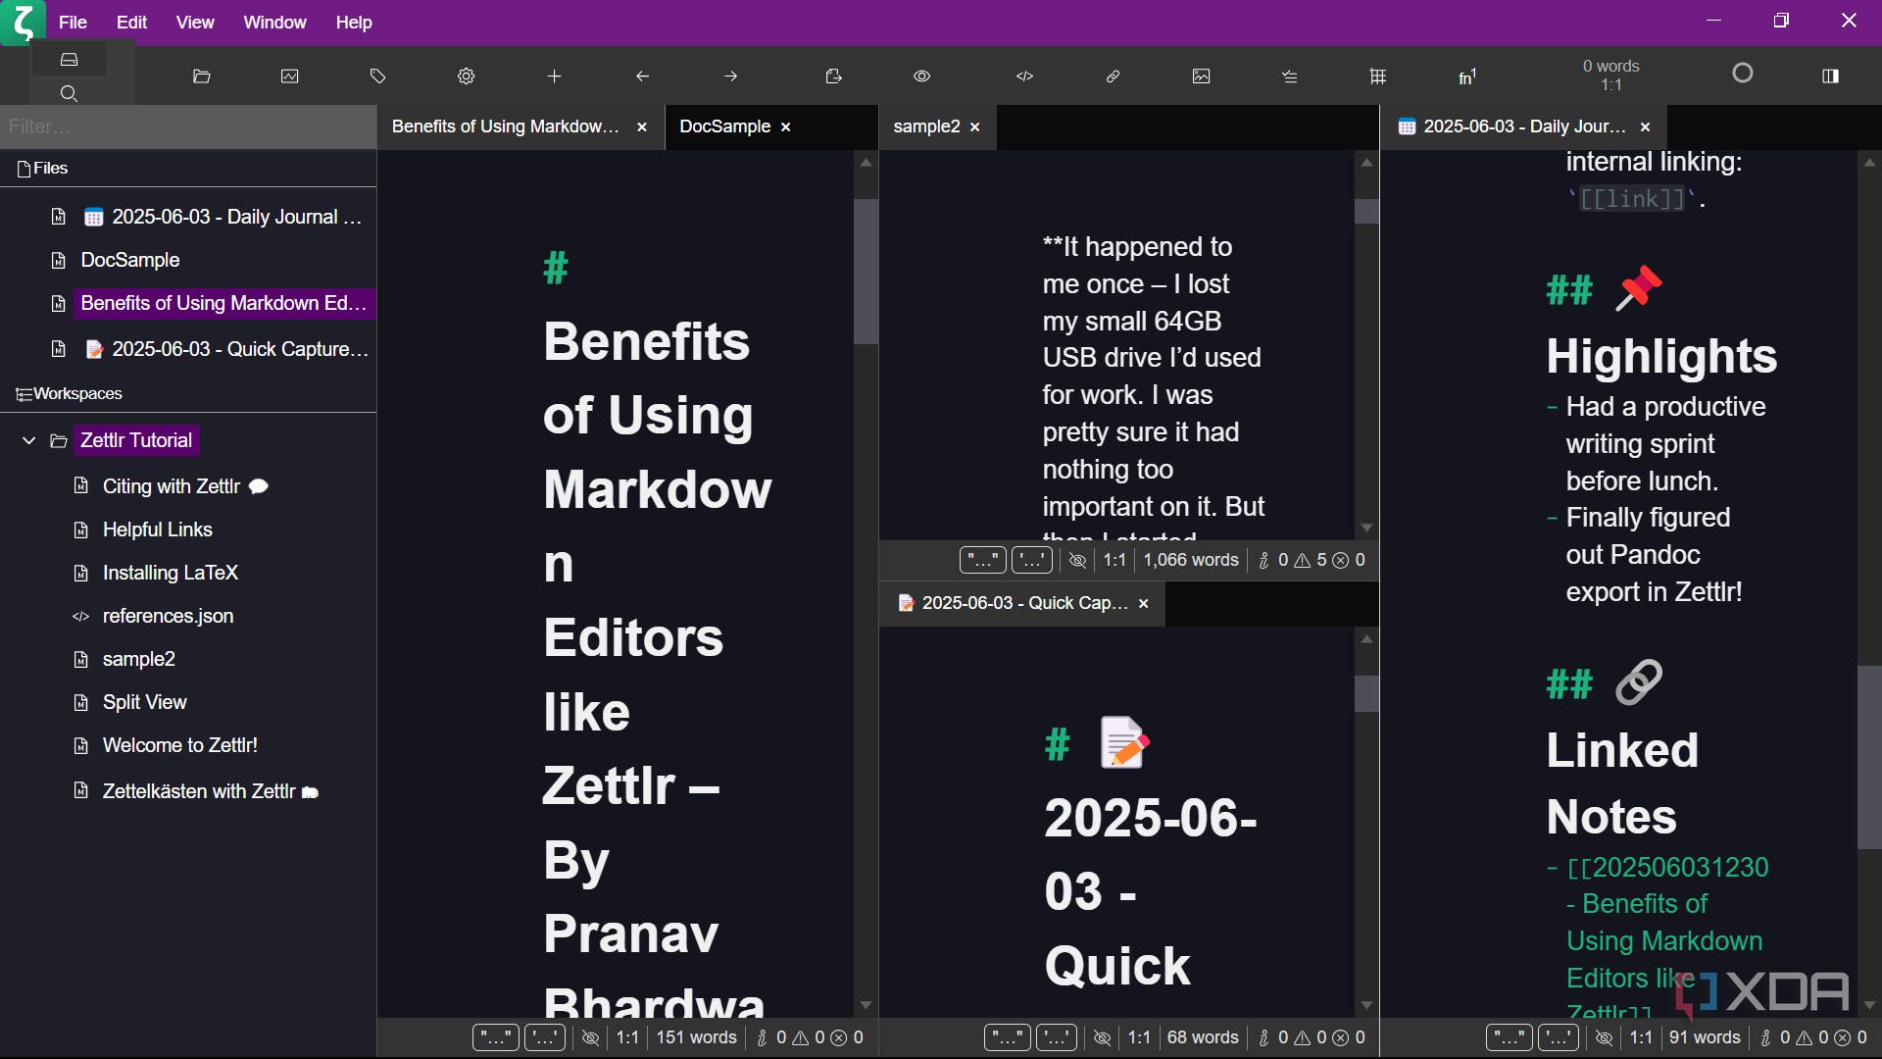
Task: Click the export document icon
Action: pos(834,76)
